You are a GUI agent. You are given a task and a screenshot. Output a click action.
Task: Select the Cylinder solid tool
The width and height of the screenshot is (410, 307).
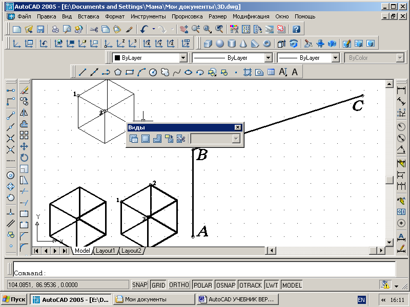pos(232,43)
